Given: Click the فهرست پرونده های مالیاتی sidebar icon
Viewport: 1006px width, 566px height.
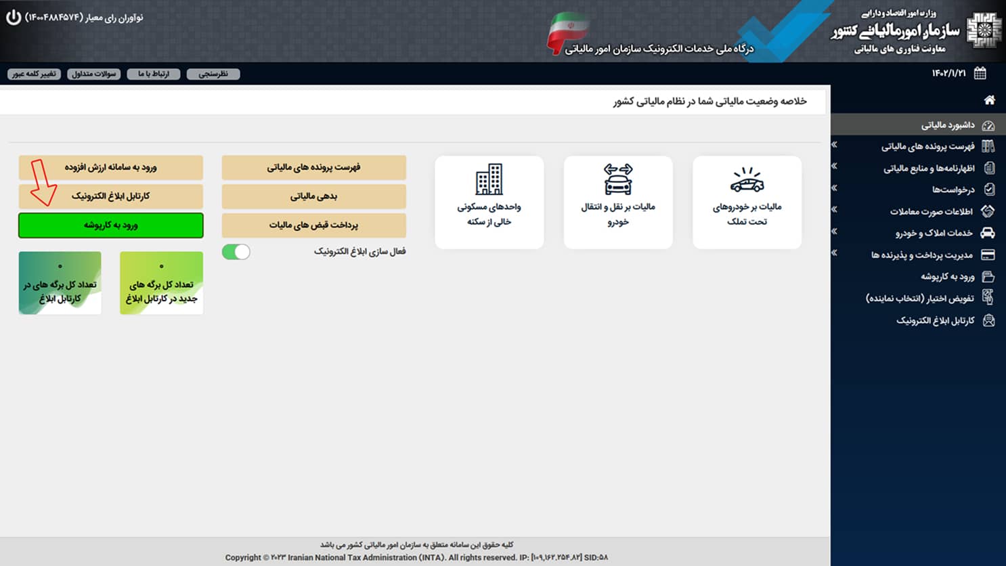Looking at the screenshot, I should [x=988, y=146].
